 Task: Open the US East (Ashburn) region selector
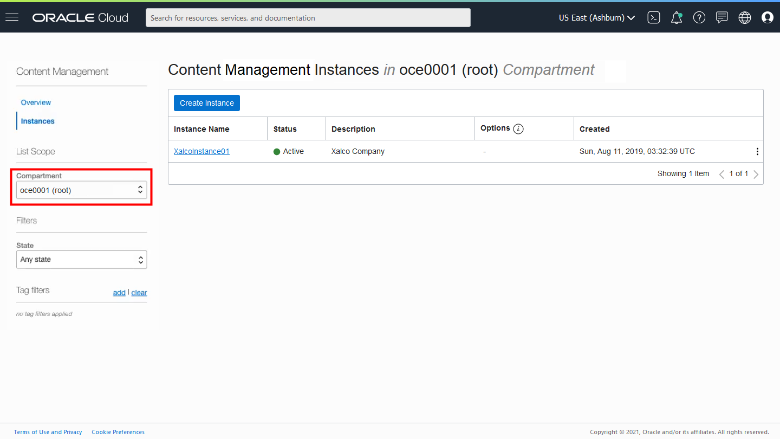(597, 18)
